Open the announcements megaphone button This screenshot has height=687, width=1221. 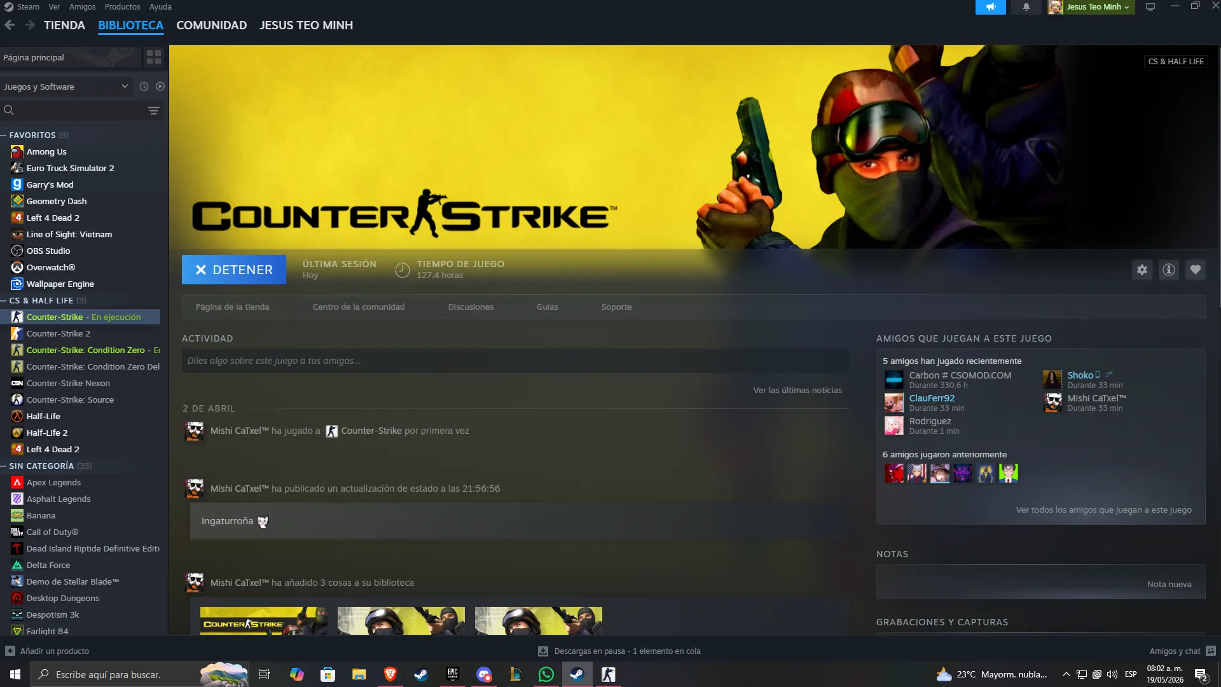coord(990,7)
